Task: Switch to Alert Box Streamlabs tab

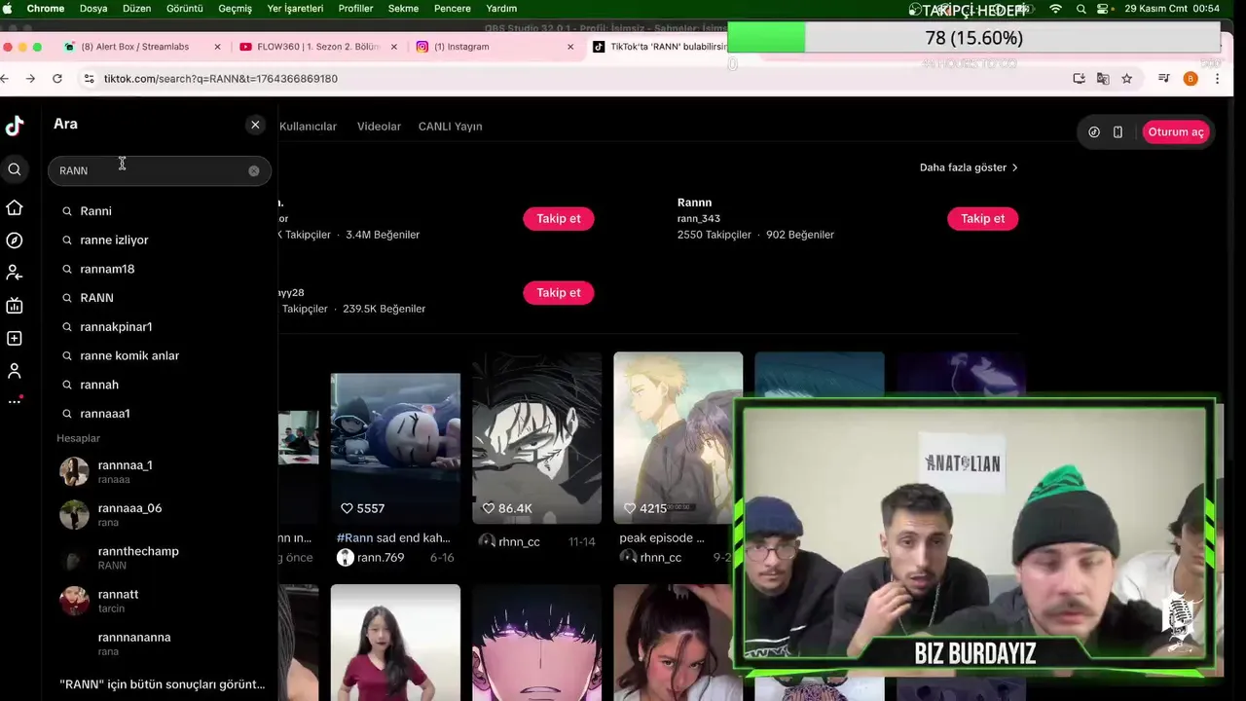Action: pyautogui.click(x=135, y=47)
